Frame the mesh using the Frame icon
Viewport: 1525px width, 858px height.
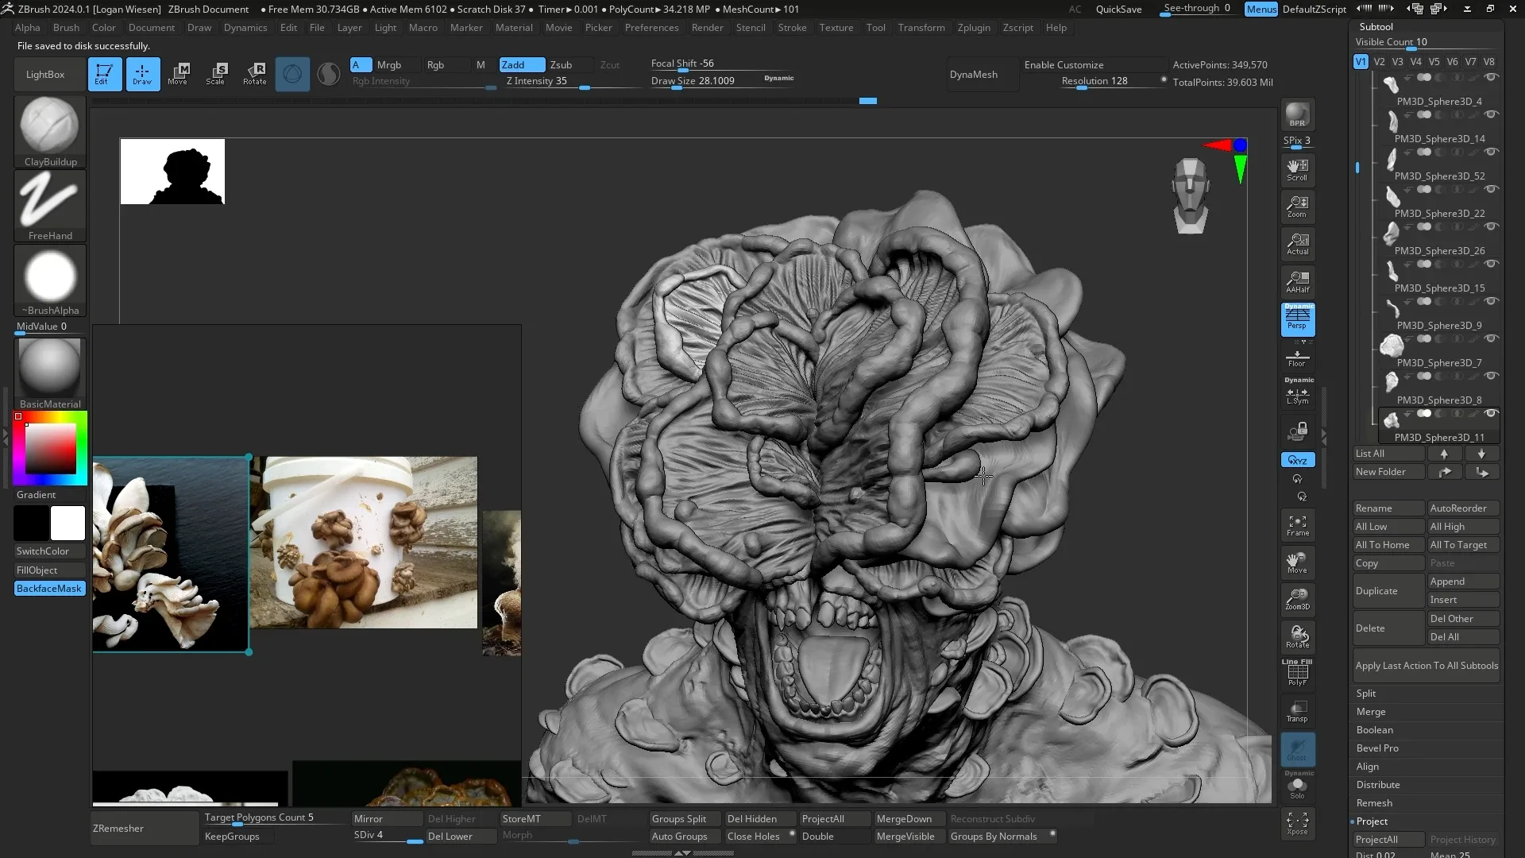[1298, 524]
